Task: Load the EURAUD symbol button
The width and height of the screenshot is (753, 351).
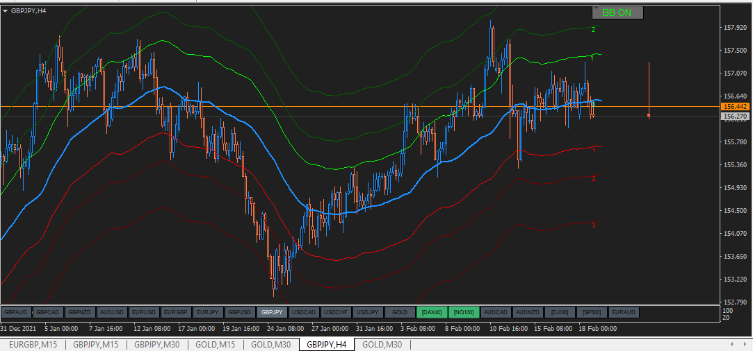Action: point(624,313)
